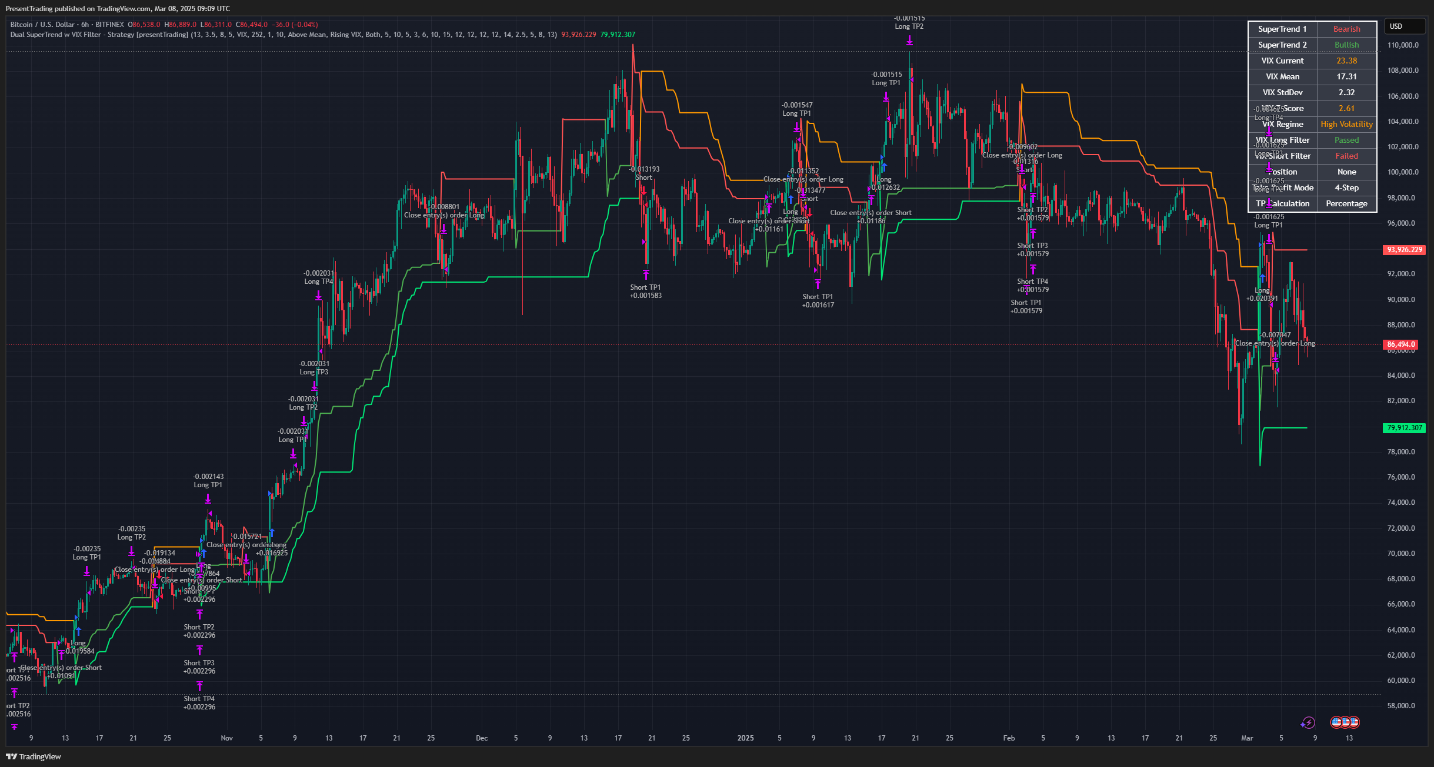This screenshot has width=1434, height=767.
Task: Click the VIX StdDev value 2.32
Action: click(1346, 92)
